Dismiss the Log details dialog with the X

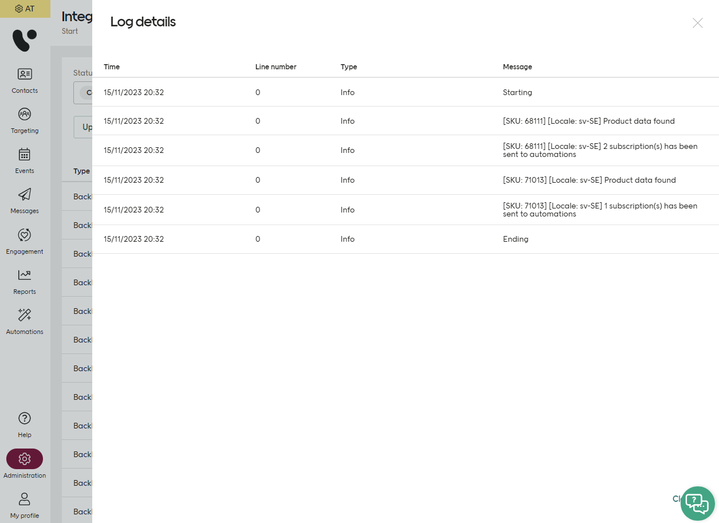[697, 23]
